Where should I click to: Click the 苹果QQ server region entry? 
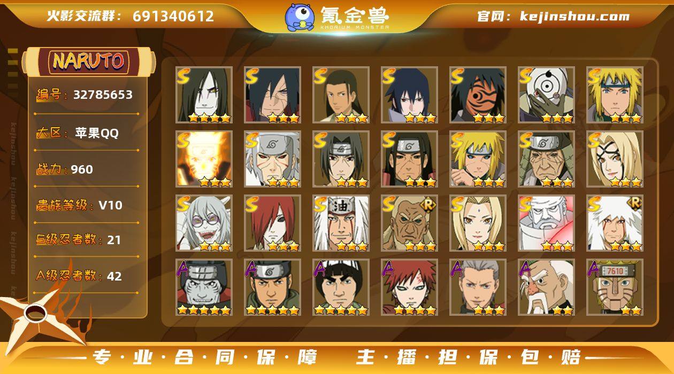pos(87,133)
